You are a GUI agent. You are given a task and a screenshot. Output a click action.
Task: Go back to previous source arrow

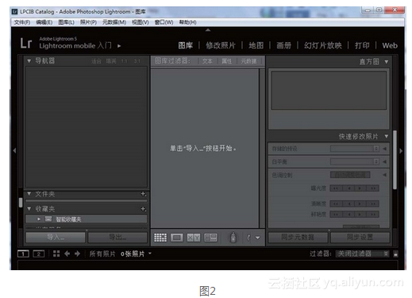coord(67,253)
